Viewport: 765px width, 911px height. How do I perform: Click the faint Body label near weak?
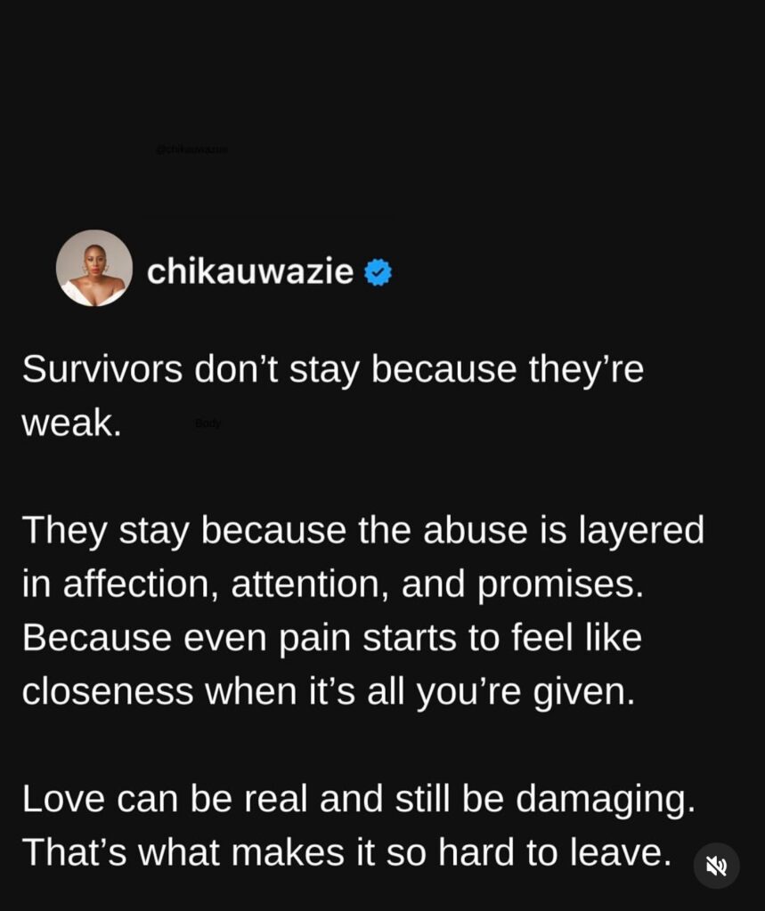208,423
